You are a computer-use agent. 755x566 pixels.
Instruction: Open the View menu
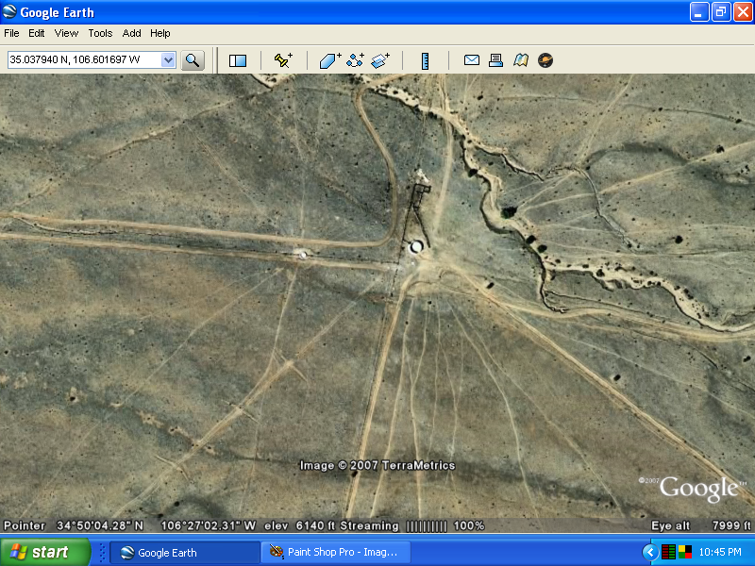[66, 33]
